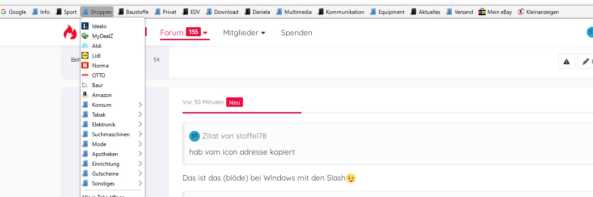Open the Aldi bookmark

[x=97, y=46]
